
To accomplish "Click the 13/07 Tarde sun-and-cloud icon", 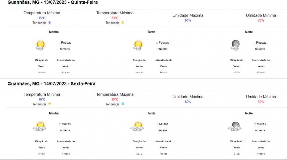I will pyautogui.click(x=138, y=45).
